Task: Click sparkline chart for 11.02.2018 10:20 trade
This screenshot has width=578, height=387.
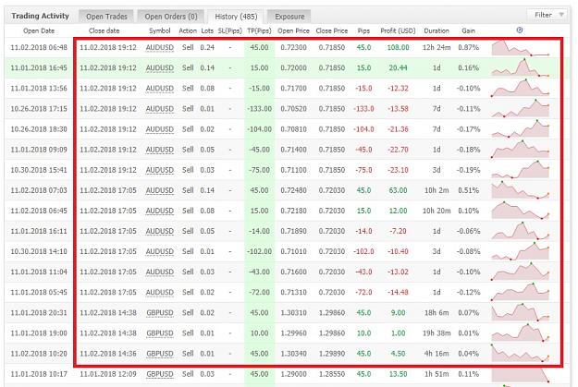Action: point(520,353)
